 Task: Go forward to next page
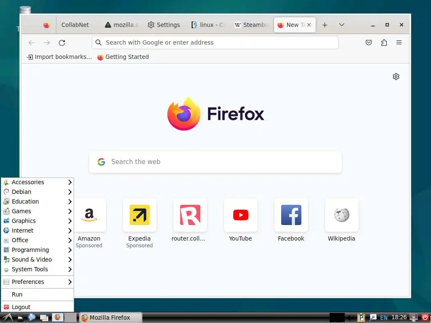47,42
